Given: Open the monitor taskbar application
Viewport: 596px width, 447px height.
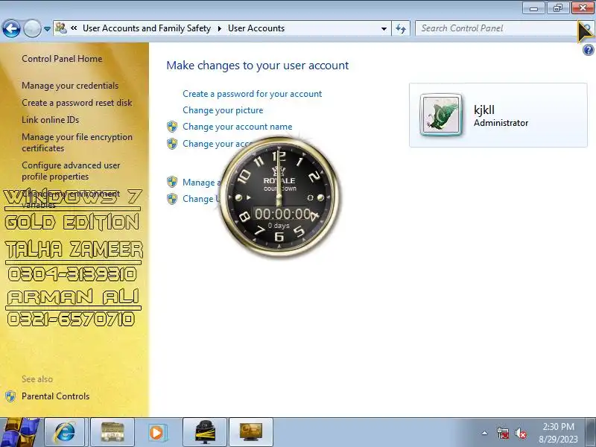Looking at the screenshot, I should [x=205, y=432].
